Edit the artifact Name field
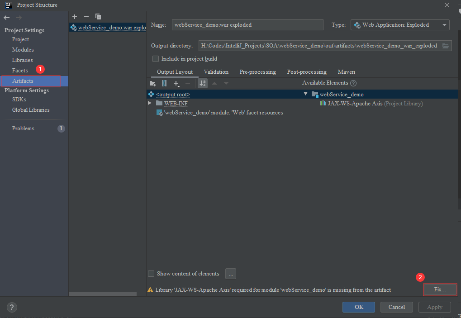461x318 pixels. point(247,25)
